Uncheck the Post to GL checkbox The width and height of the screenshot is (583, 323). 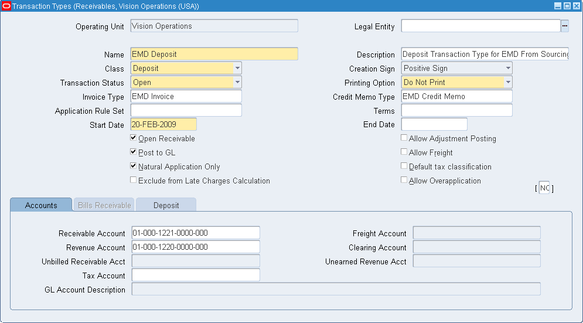[133, 152]
